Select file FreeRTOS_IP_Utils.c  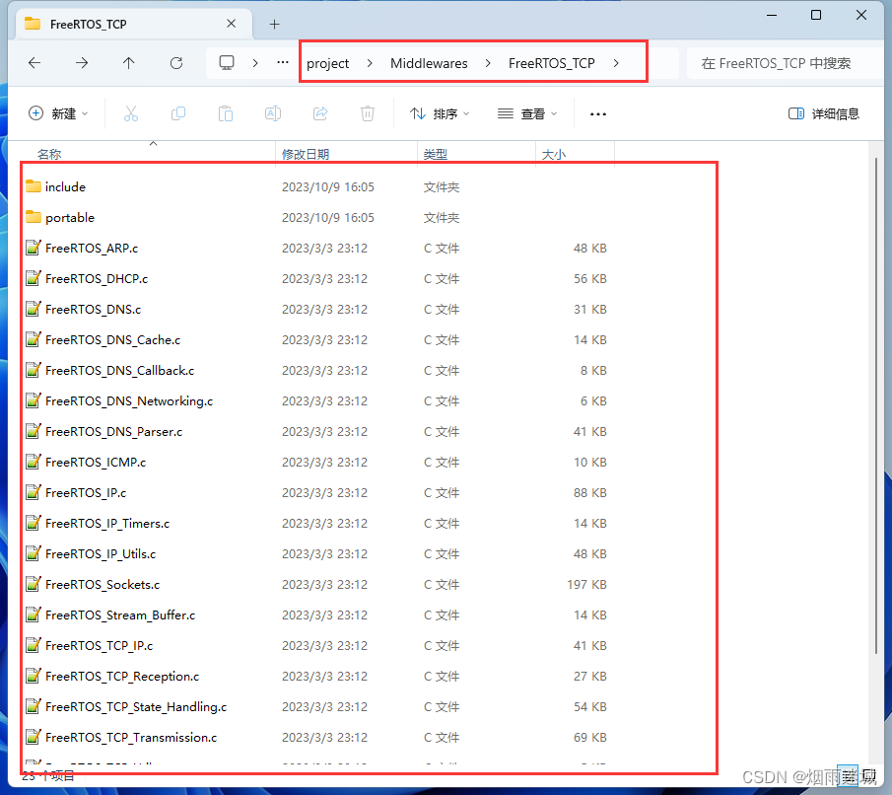point(316,554)
